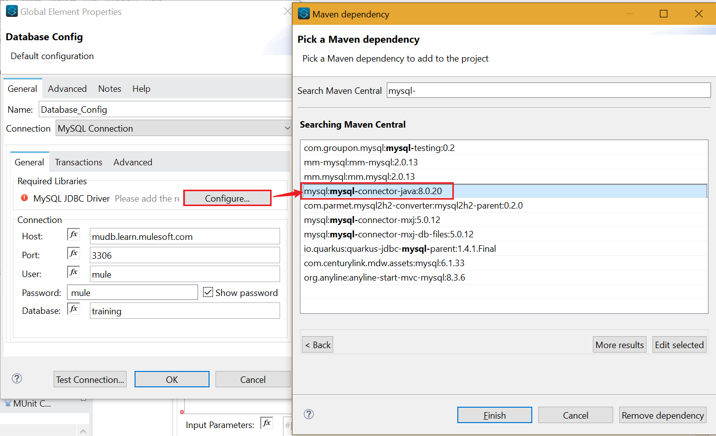716x436 pixels.
Task: Click Finish in Maven dependency dialog
Action: click(495, 415)
